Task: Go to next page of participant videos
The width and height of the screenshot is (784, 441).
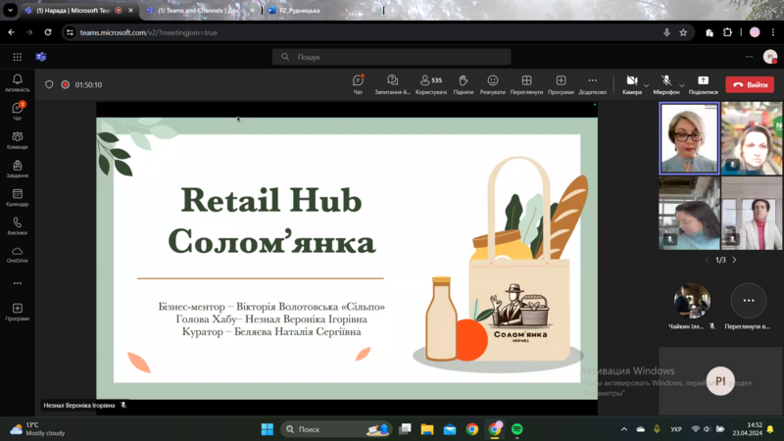Action: coord(734,260)
